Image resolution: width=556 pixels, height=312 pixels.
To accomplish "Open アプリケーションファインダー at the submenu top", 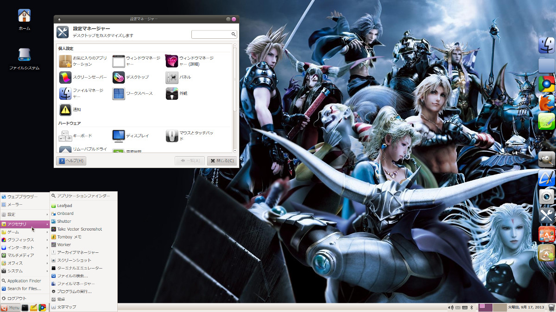I will pos(83,196).
